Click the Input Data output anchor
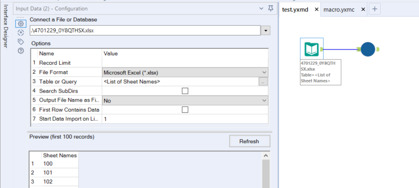This screenshot has width=419, height=188. point(322,49)
